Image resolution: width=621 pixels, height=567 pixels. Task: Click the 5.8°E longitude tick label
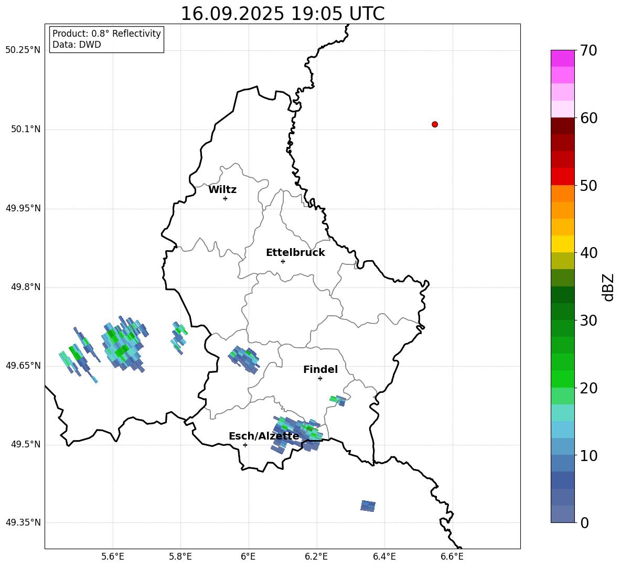(180, 557)
